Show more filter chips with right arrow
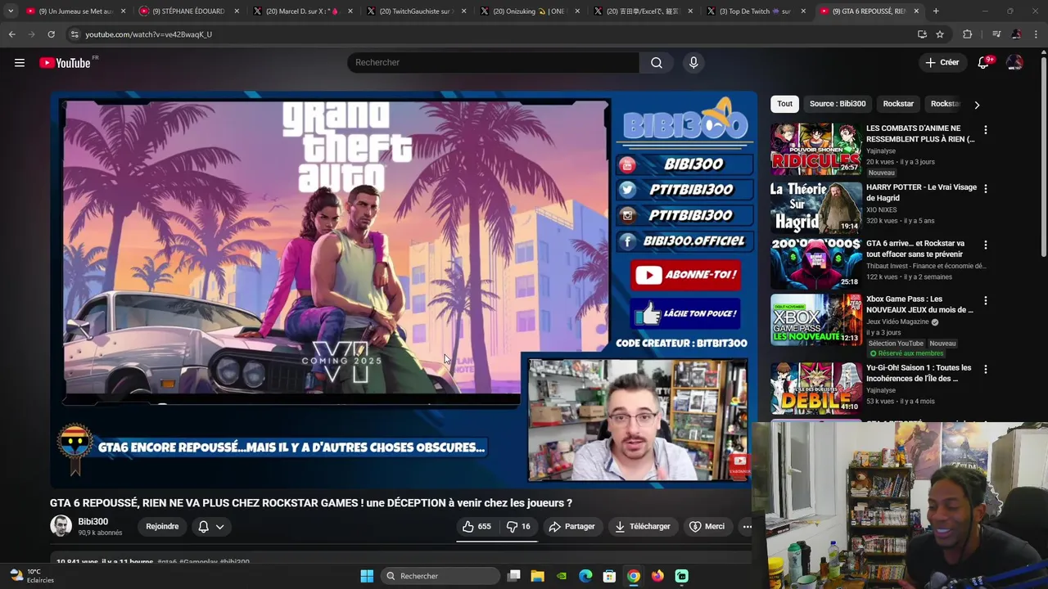The width and height of the screenshot is (1048, 589). (976, 105)
